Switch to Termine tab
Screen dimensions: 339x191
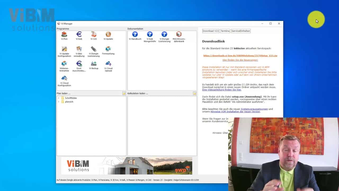pyautogui.click(x=225, y=31)
